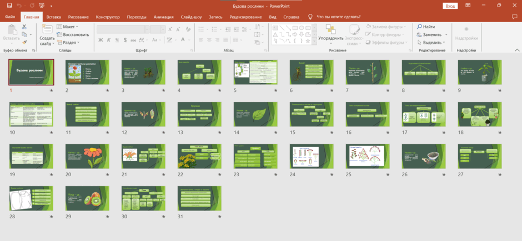The width and height of the screenshot is (522, 241).
Task: Click the lightbulb Tell Me icon
Action: (310, 17)
